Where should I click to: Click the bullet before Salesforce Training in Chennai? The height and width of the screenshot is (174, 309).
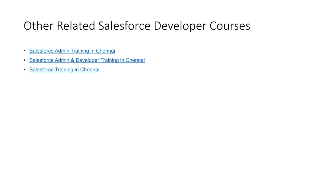point(24,69)
